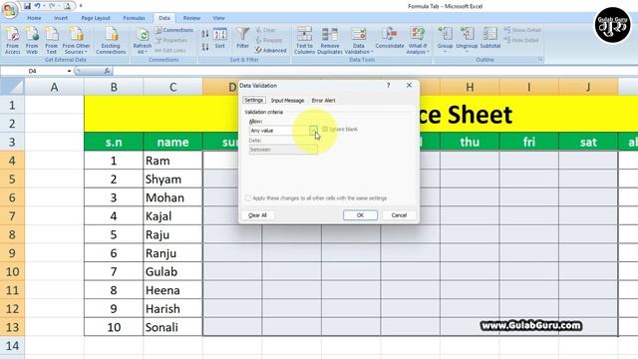Click the Select All corner button
638x359 pixels.
pos(12,87)
